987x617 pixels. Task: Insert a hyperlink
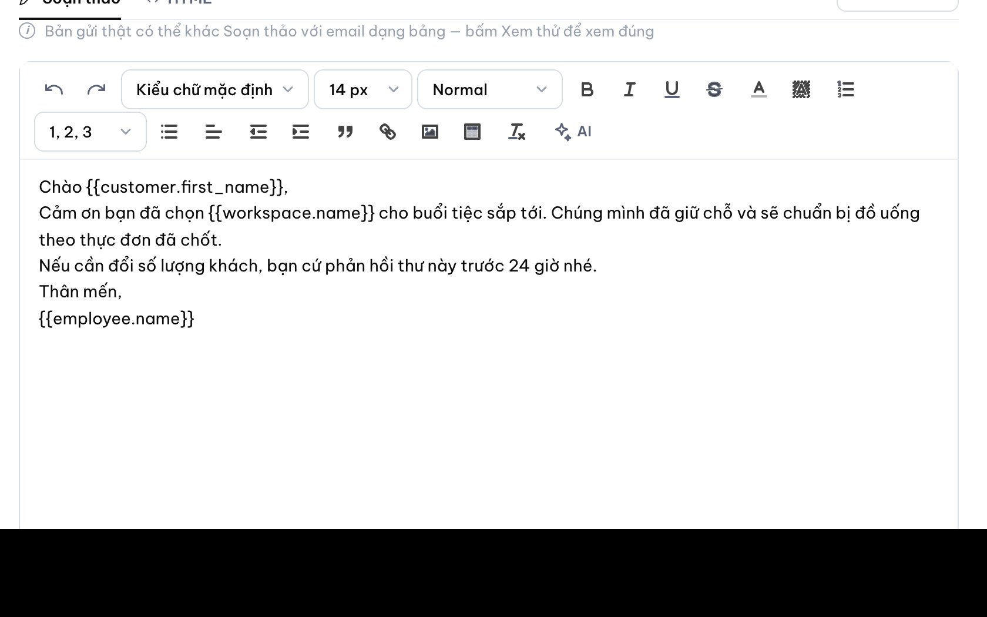click(388, 132)
